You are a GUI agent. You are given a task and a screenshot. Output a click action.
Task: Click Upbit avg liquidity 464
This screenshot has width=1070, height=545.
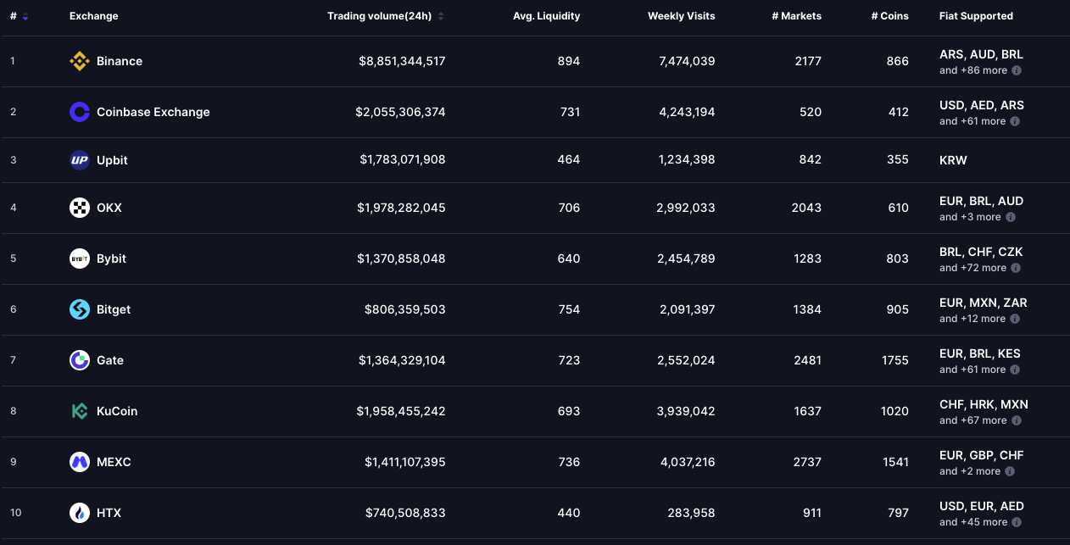[x=570, y=160]
